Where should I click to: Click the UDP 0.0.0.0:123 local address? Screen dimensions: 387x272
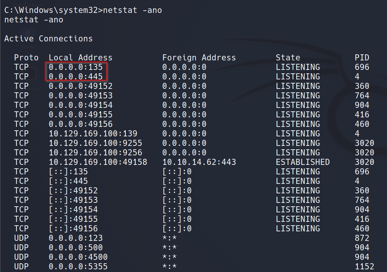76,238
